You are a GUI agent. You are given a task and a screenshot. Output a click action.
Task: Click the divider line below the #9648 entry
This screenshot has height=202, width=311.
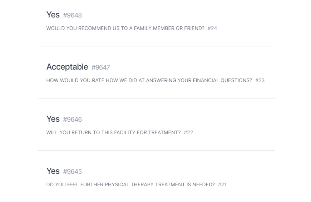click(x=156, y=46)
